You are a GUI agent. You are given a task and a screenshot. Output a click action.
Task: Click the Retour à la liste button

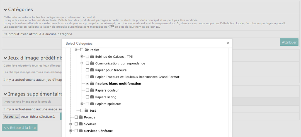(x=20, y=128)
